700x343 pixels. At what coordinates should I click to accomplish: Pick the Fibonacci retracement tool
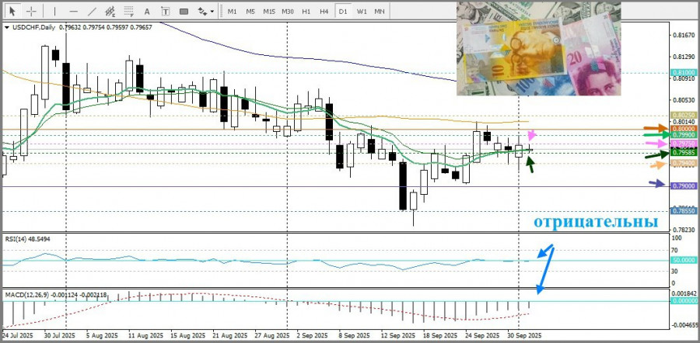tap(128, 11)
